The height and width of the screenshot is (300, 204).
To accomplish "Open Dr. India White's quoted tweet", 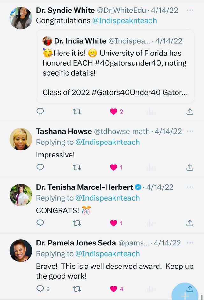I will [x=115, y=66].
